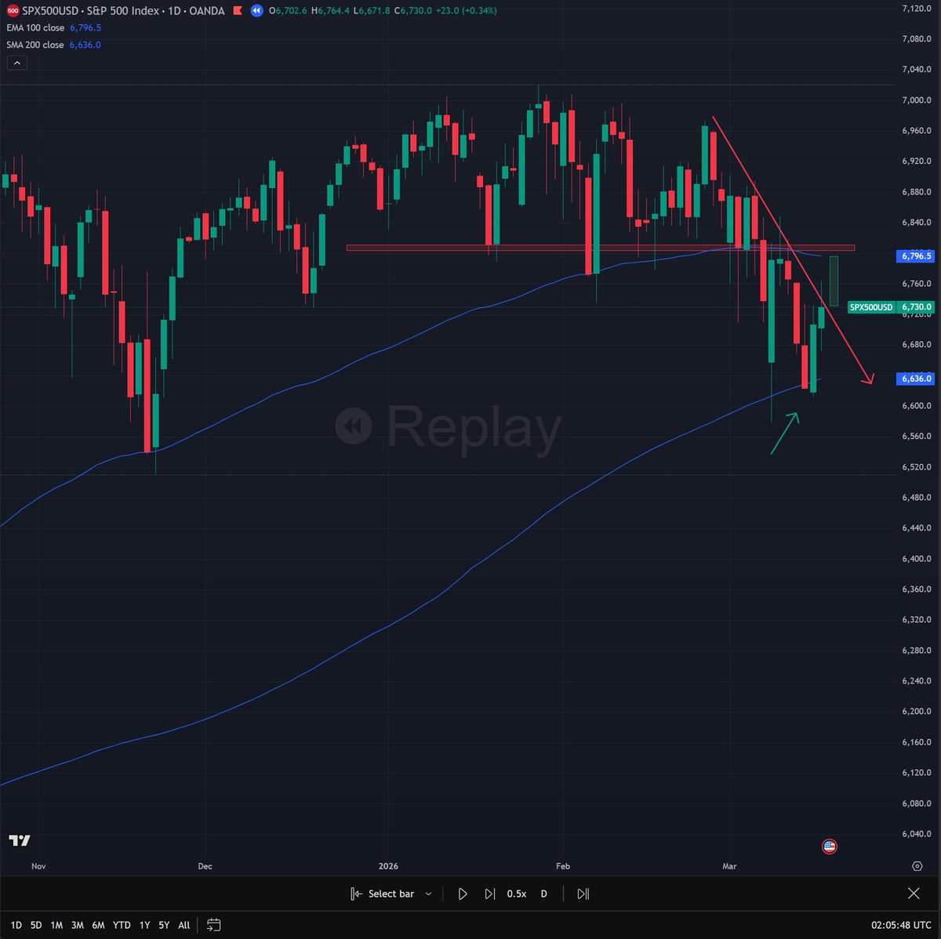Select the SMA 200 close indicator label
Viewport: 941px width, 939px height.
36,45
